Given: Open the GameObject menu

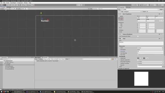Looking at the screenshot, I should coord(13,3).
